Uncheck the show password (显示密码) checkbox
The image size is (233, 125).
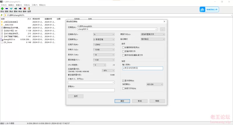point(123,81)
